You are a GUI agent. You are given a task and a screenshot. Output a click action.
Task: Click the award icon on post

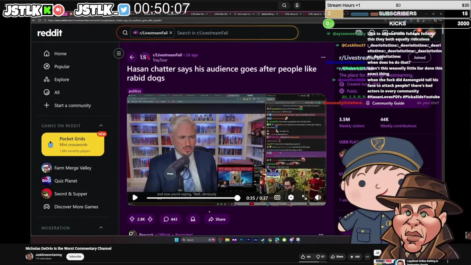coord(193,219)
